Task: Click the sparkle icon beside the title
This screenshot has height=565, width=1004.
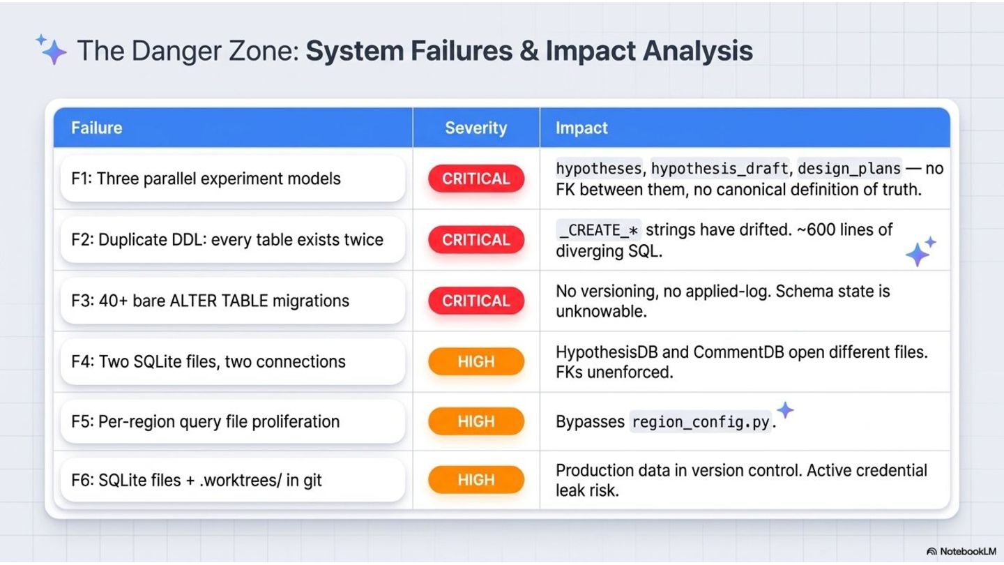Action: pyautogui.click(x=52, y=50)
